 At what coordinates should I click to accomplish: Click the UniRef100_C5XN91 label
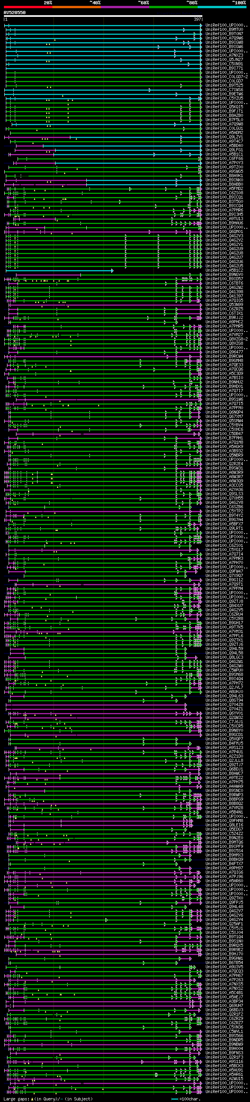pyautogui.click(x=224, y=64)
